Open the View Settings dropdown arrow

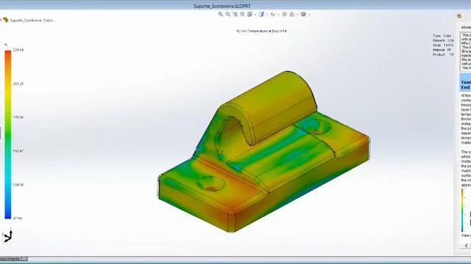(x=309, y=15)
